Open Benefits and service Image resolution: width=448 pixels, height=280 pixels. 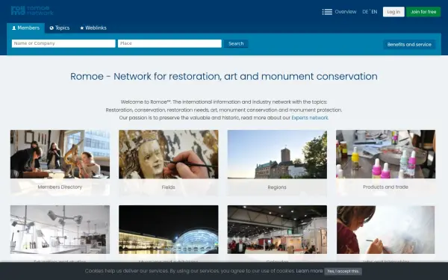point(409,44)
